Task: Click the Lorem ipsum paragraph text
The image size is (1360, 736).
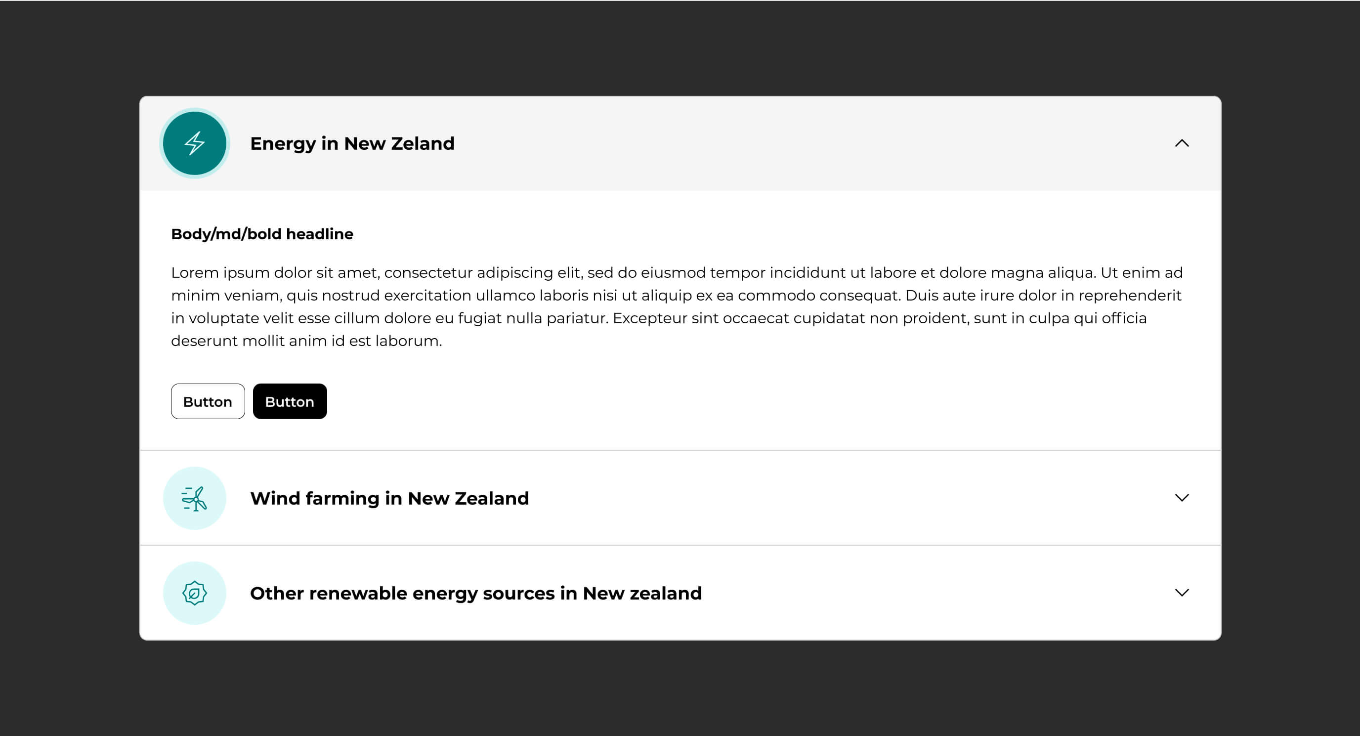Action: point(677,307)
